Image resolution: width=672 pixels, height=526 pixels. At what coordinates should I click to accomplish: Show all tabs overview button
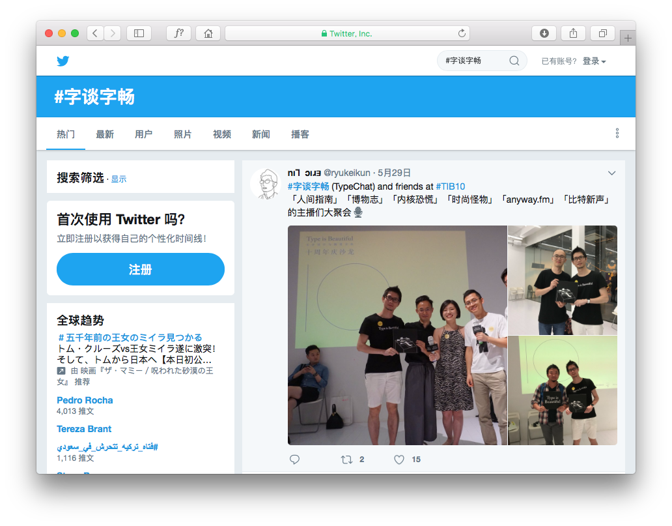(602, 33)
